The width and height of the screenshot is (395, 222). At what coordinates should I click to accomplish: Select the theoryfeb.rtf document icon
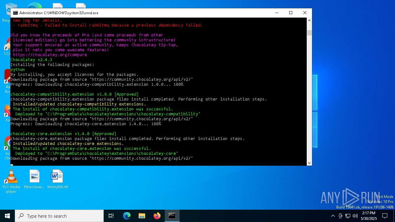(x=57, y=179)
